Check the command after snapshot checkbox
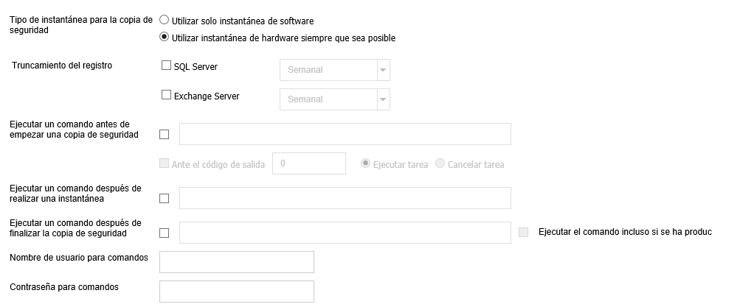The image size is (740, 307). pyautogui.click(x=164, y=198)
